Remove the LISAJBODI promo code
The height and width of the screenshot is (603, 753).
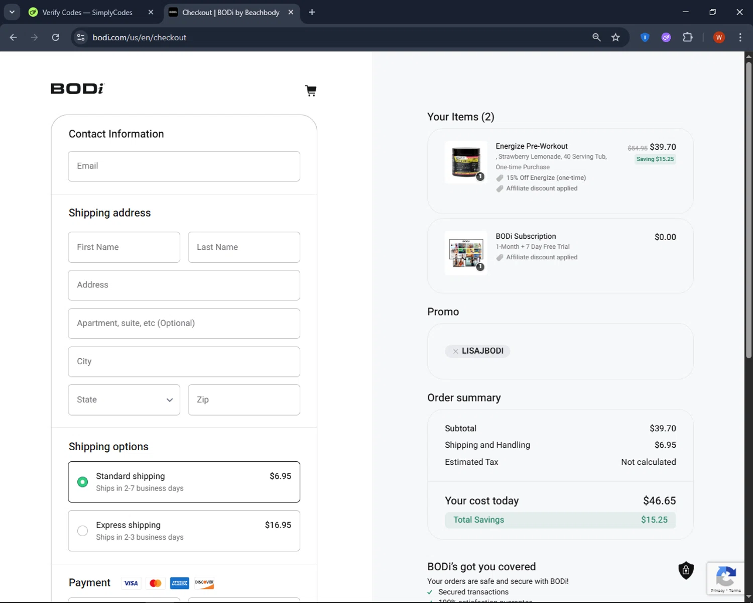click(455, 351)
